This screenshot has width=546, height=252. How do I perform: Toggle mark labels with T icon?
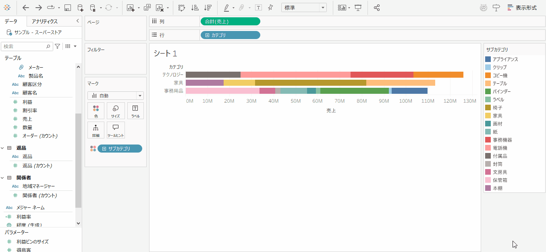tap(258, 8)
